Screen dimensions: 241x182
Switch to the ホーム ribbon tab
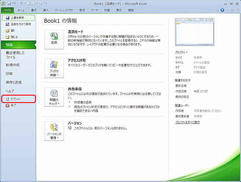21,10
